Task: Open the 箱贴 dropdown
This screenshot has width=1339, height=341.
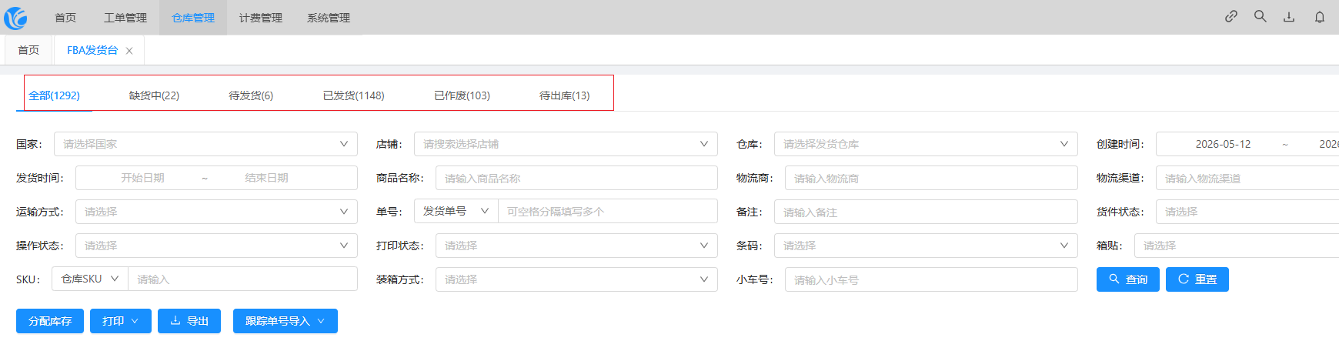Action: pyautogui.click(x=1237, y=246)
